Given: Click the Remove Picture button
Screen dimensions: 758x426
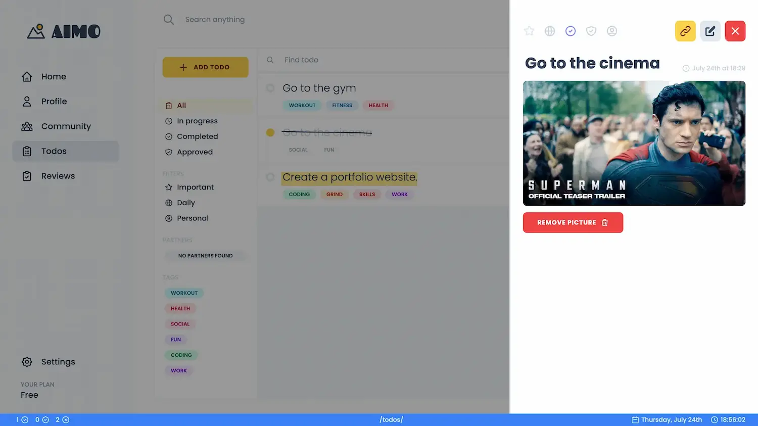Looking at the screenshot, I should (x=573, y=223).
